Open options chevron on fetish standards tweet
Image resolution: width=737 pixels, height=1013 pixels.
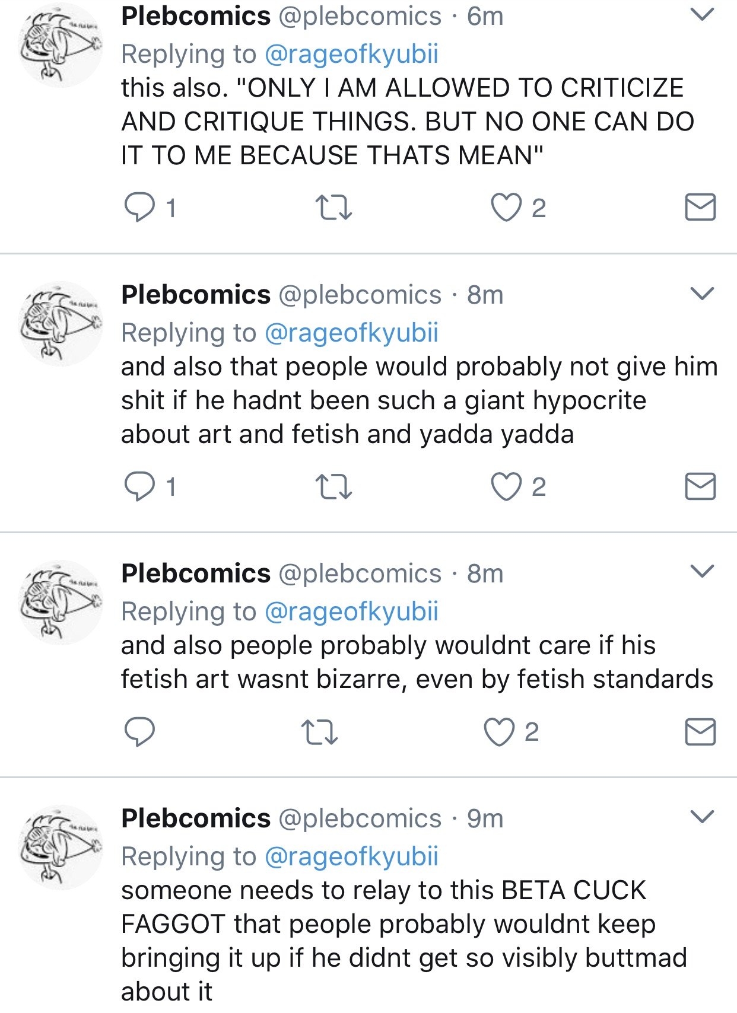tap(703, 571)
